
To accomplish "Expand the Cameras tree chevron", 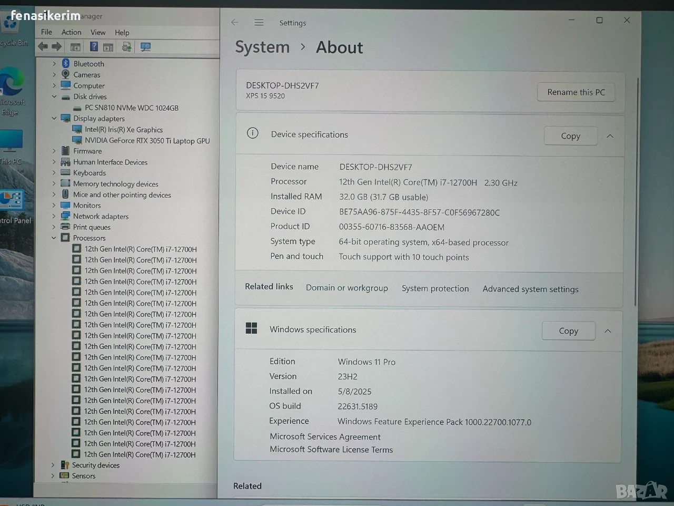I will click(54, 74).
